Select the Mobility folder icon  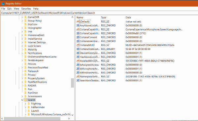(25, 50)
